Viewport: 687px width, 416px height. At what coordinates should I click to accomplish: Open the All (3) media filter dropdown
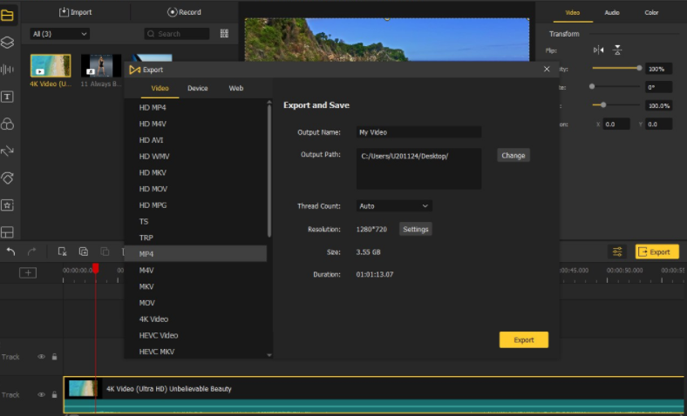coord(59,34)
